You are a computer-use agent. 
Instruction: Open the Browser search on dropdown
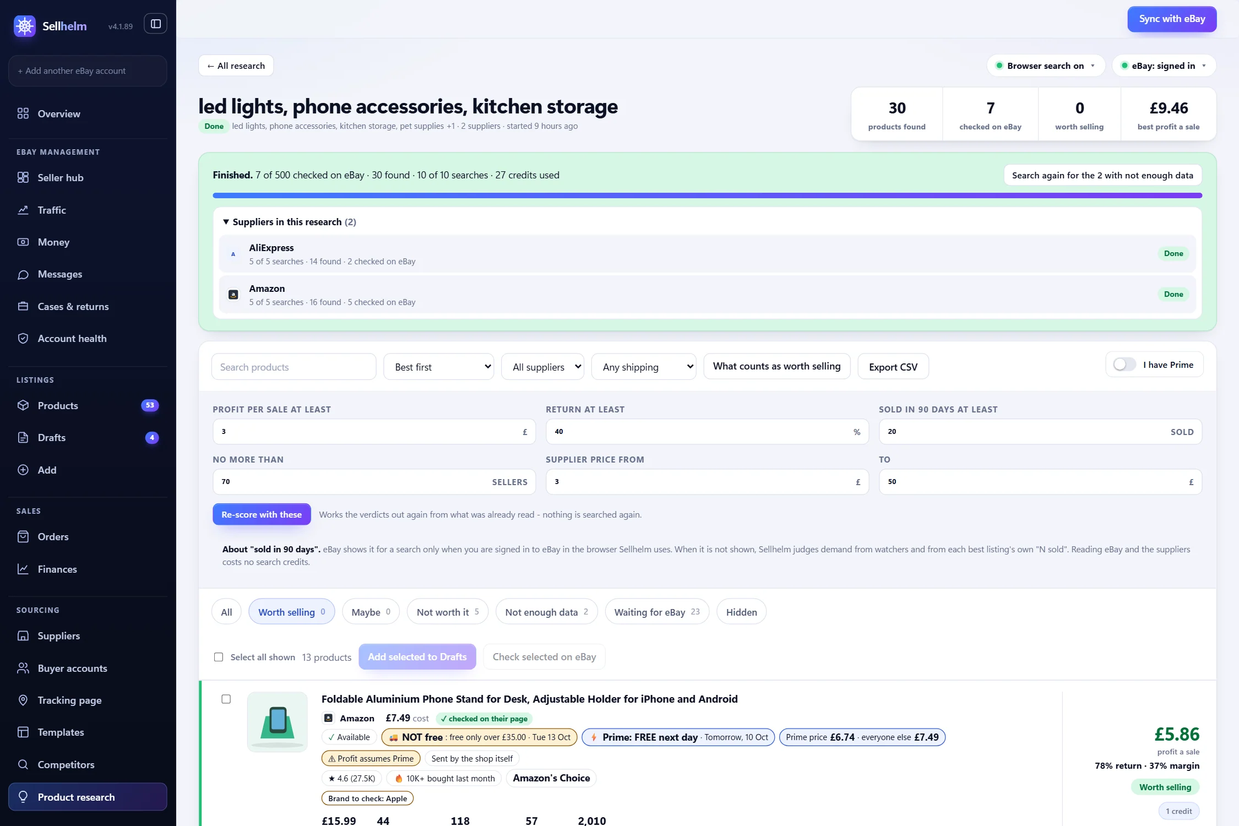pos(1046,66)
